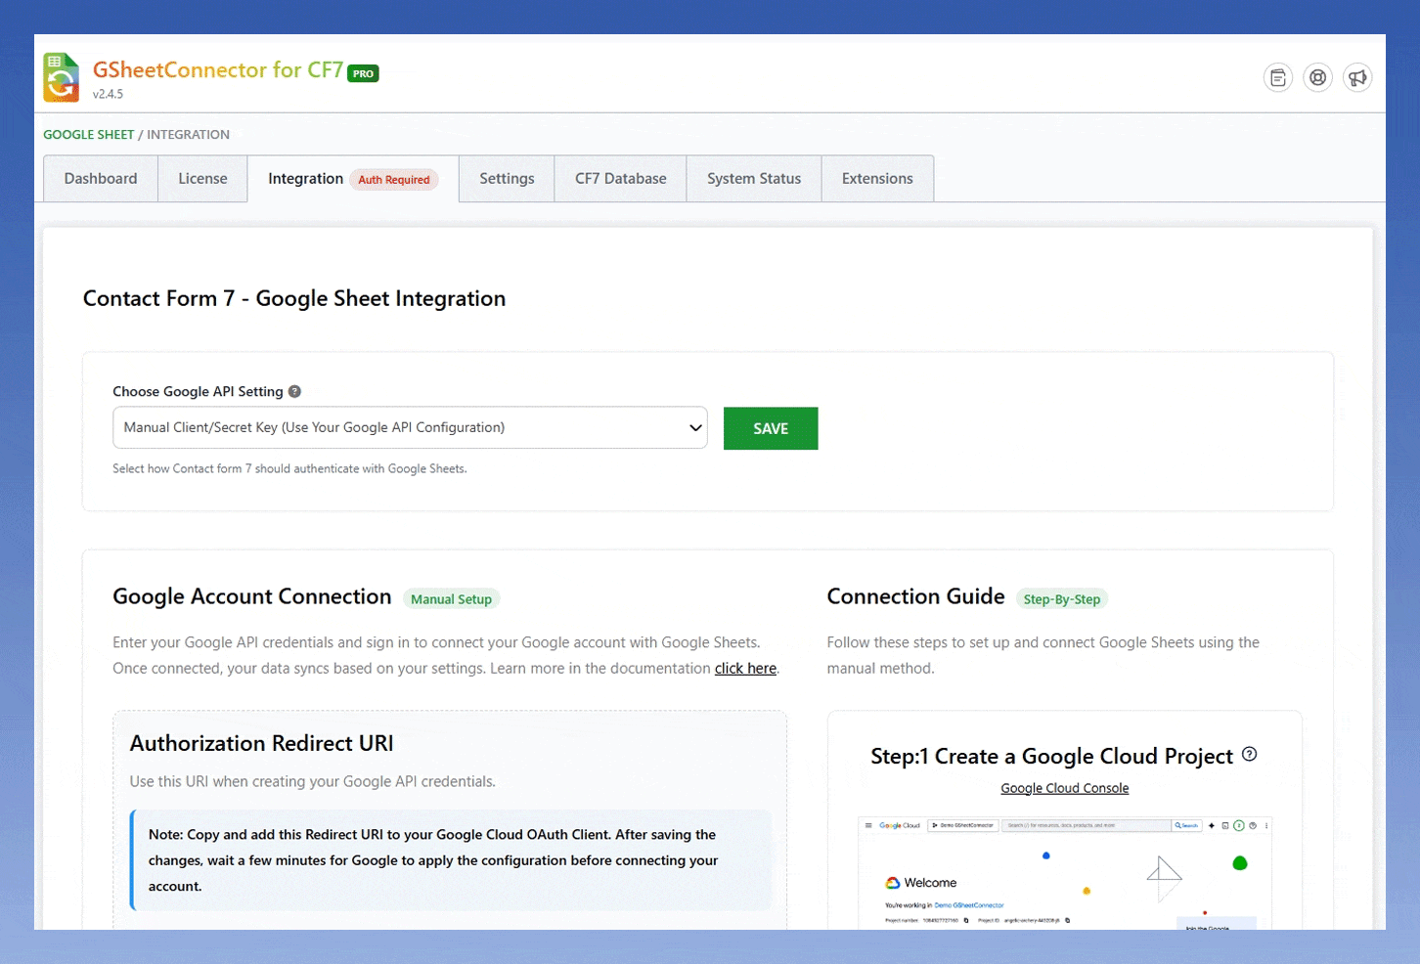
Task: Click the Step-By-Step badge
Action: click(x=1062, y=599)
